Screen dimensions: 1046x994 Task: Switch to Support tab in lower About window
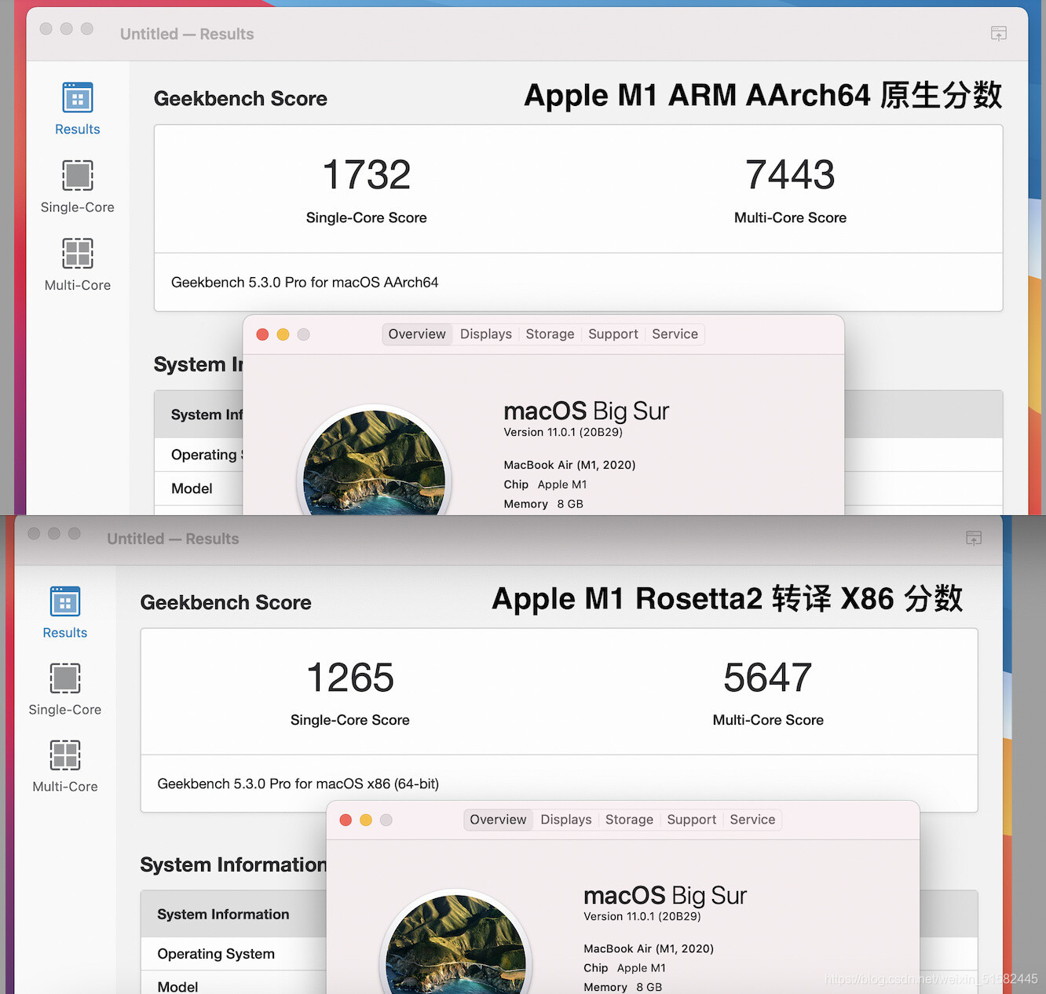click(692, 820)
